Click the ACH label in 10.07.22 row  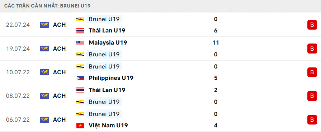pos(60,72)
